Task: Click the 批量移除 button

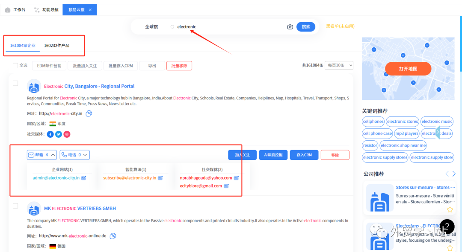Action: tap(179, 66)
